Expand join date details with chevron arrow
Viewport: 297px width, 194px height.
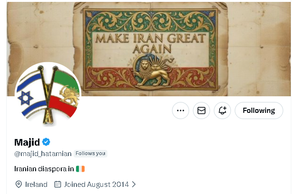coord(134,184)
